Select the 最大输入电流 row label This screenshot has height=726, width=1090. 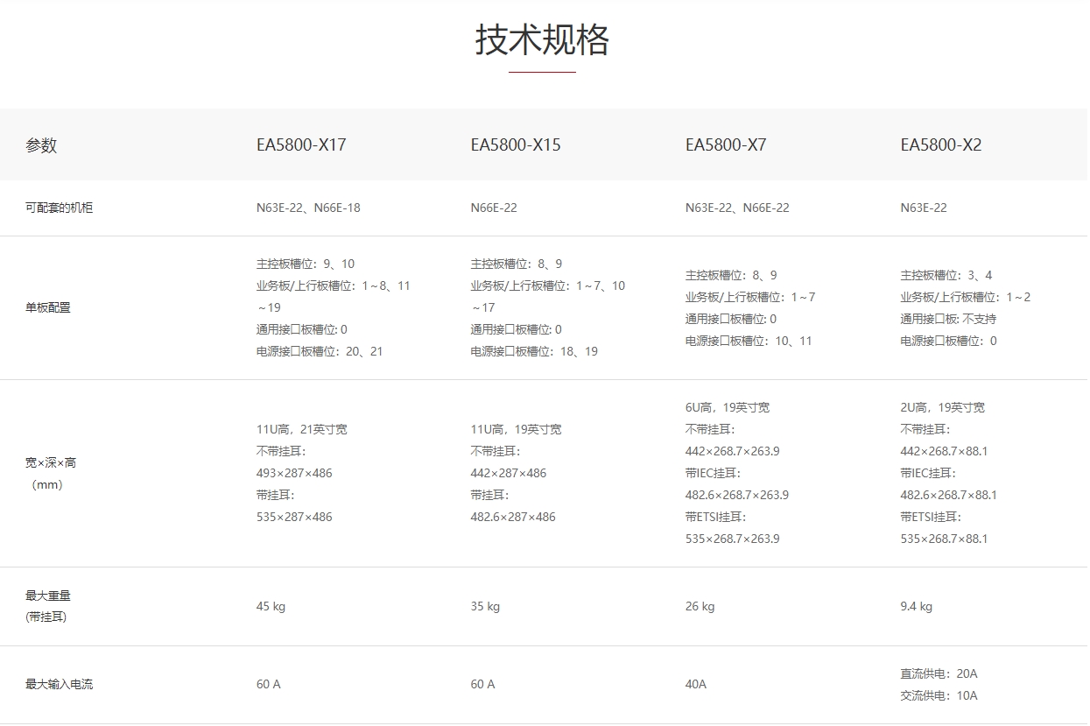point(59,685)
